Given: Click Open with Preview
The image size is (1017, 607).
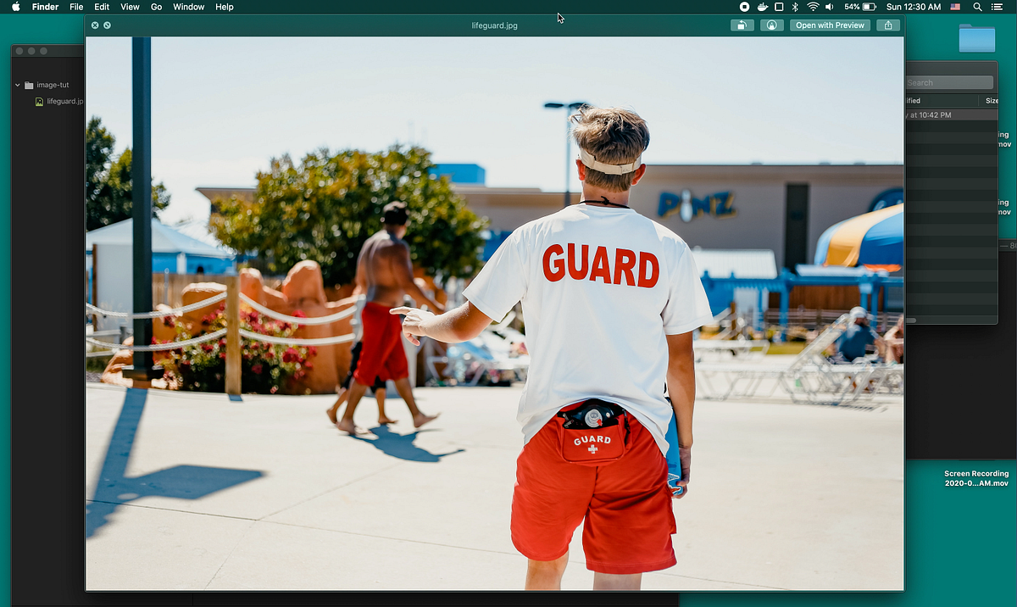Looking at the screenshot, I should [830, 25].
